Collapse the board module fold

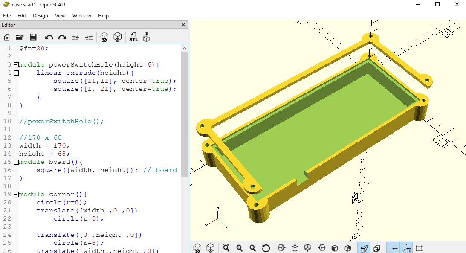coord(16,162)
